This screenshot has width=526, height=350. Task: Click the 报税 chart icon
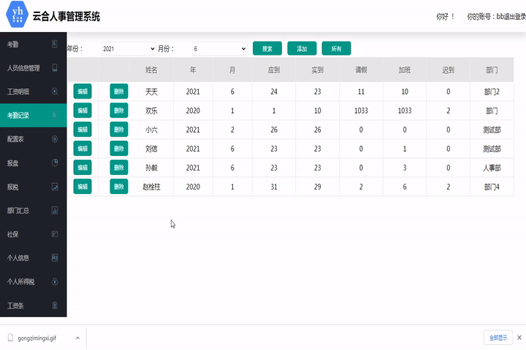(55, 187)
